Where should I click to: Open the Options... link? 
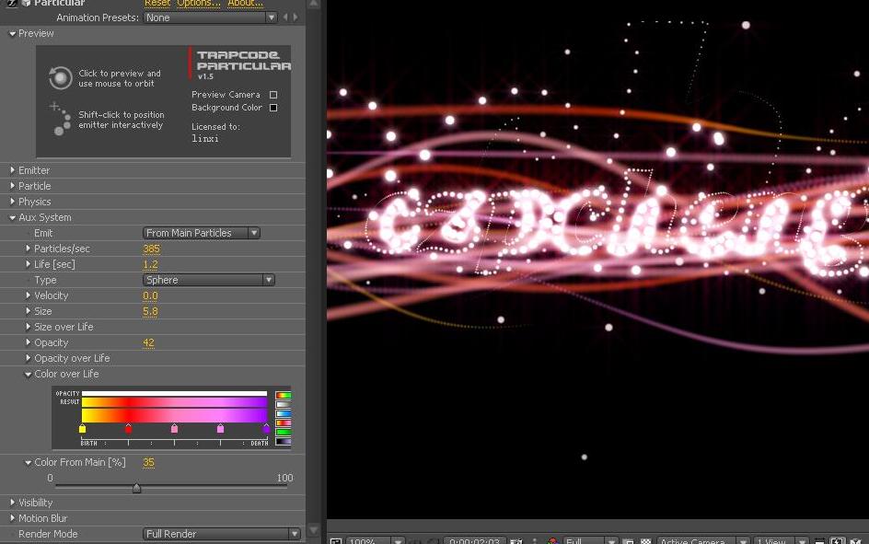198,4
